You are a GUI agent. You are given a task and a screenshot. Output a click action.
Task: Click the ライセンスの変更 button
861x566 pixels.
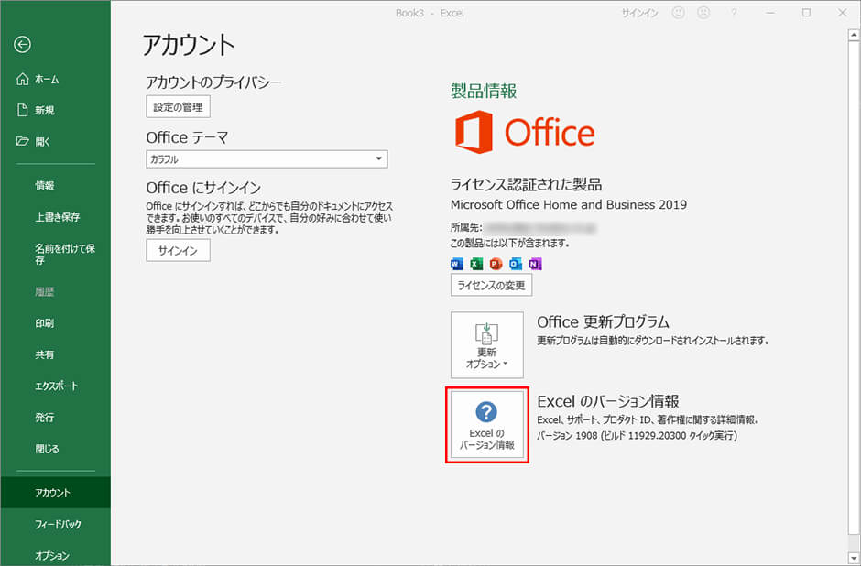point(491,285)
